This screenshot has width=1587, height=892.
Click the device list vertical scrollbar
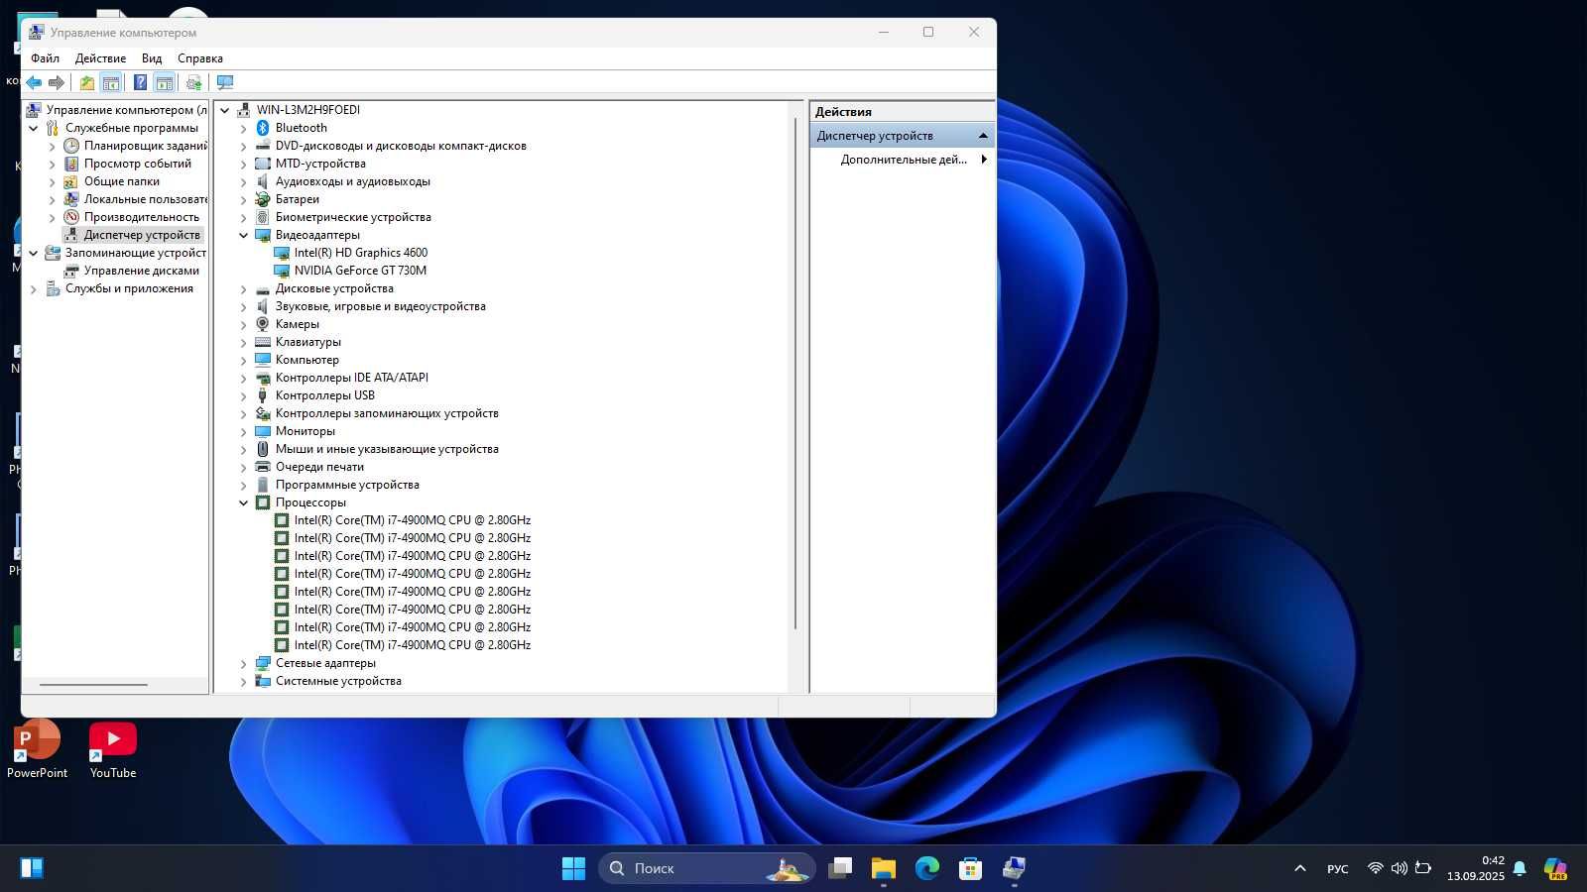tap(795, 374)
